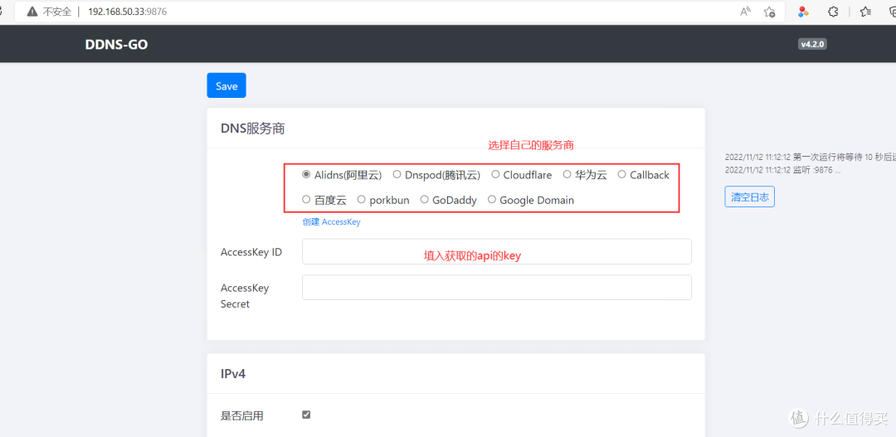Click the address bar URL 192.168.50.33:9876
The height and width of the screenshot is (437, 896).
tap(128, 12)
